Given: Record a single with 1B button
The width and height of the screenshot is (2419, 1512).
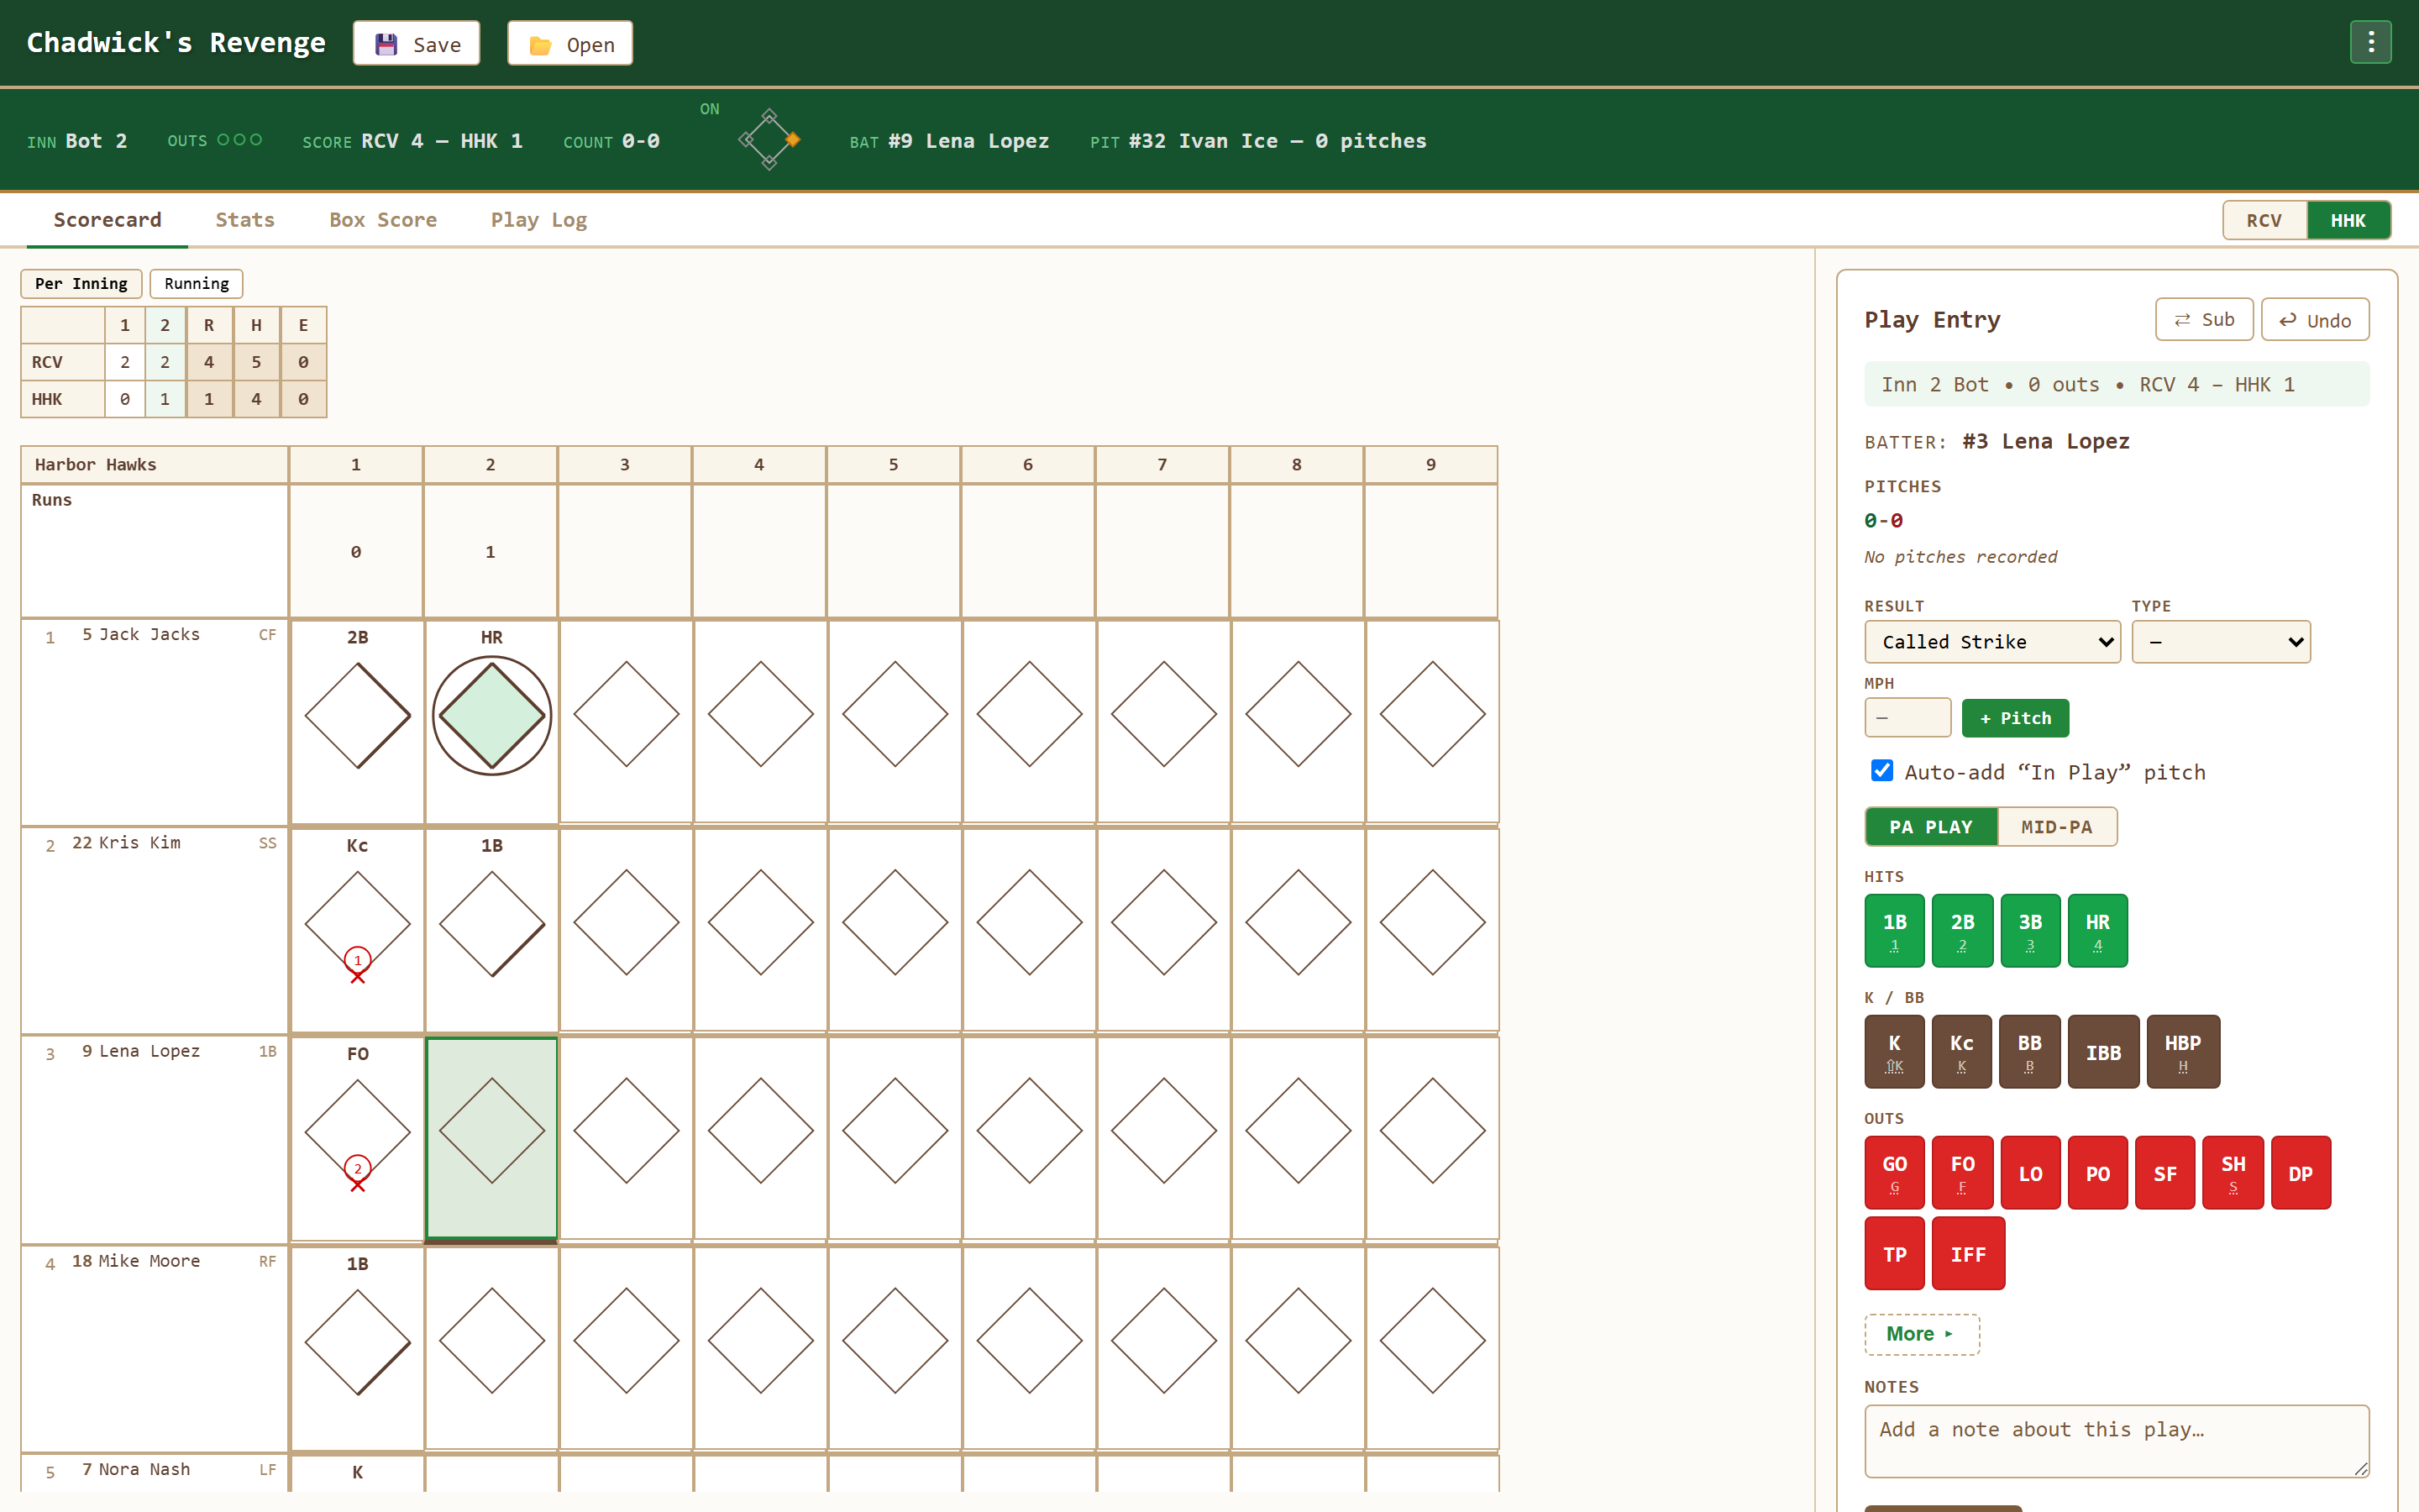Looking at the screenshot, I should (x=1894, y=930).
